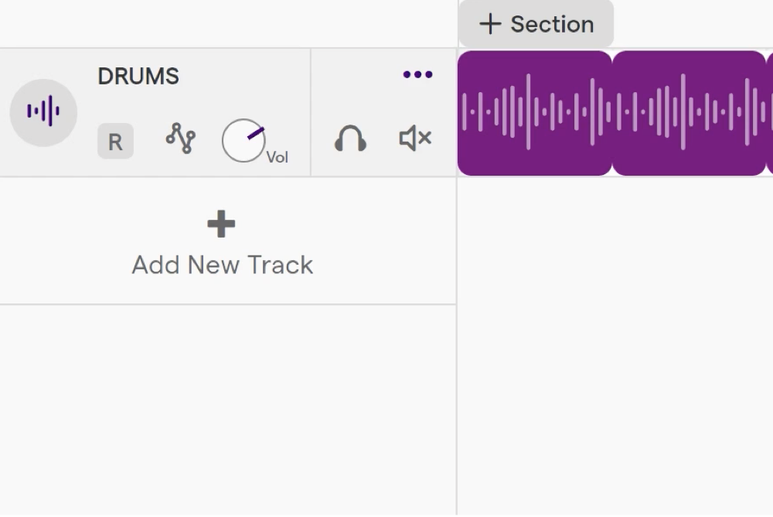Click the empty track list area under Add New Track

click(228, 410)
